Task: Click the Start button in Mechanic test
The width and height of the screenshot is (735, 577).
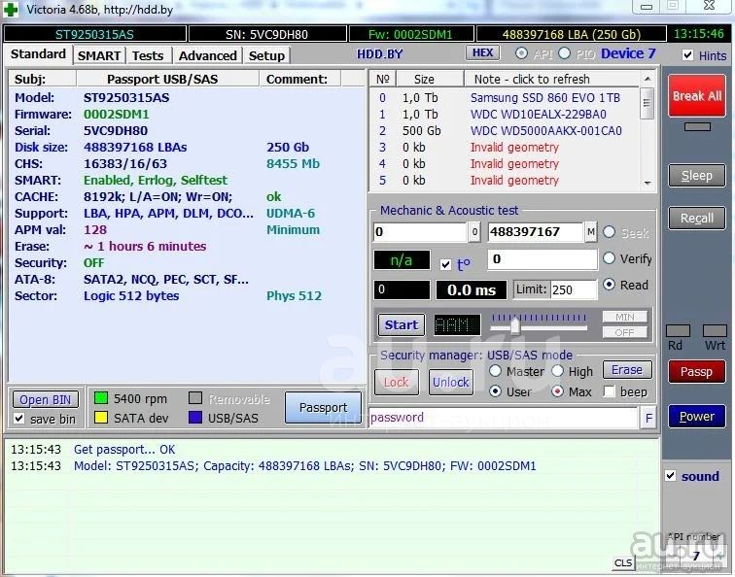Action: point(402,324)
